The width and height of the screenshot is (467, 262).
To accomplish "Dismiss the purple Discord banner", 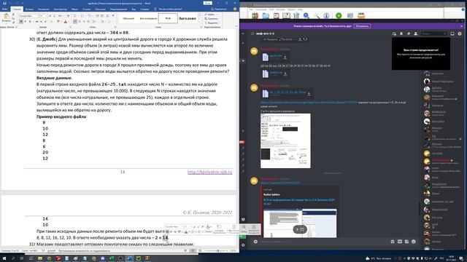I will point(461,26).
